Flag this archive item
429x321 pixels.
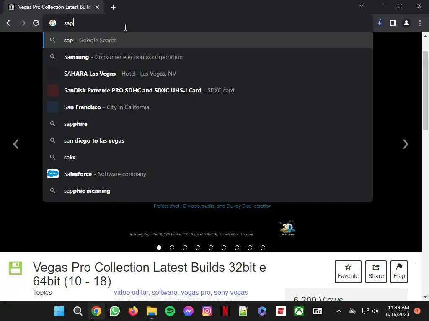(x=399, y=272)
